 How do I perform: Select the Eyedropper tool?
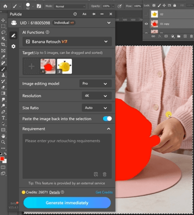coord(3,57)
